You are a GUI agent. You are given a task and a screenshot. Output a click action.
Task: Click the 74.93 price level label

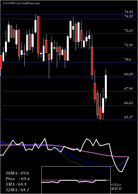pos(129,12)
